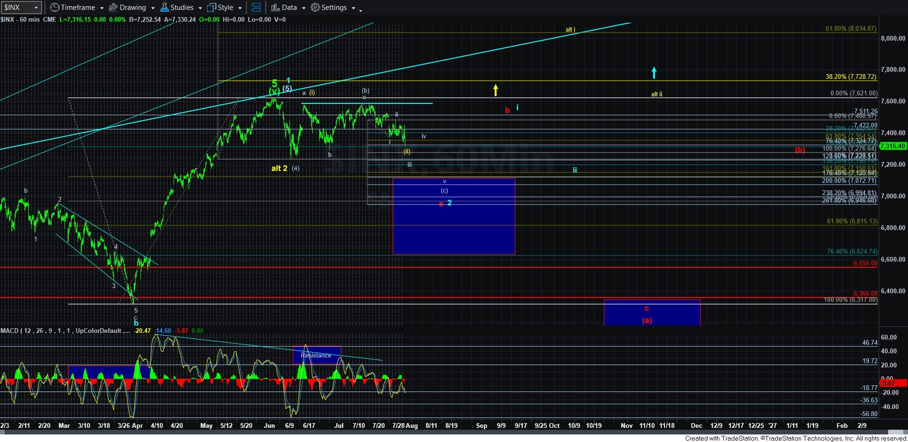Click the yellow 'alt ii' annotation
Image resolution: width=908 pixels, height=442 pixels.
tap(657, 94)
